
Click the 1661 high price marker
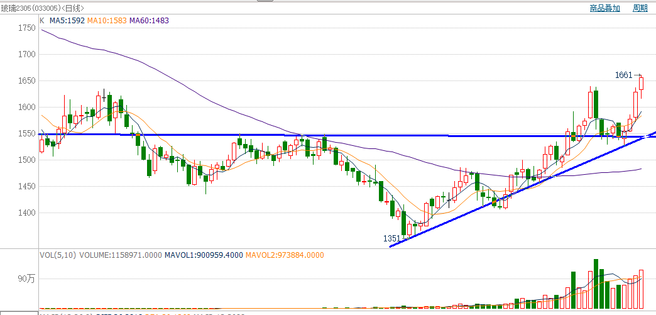tap(623, 75)
